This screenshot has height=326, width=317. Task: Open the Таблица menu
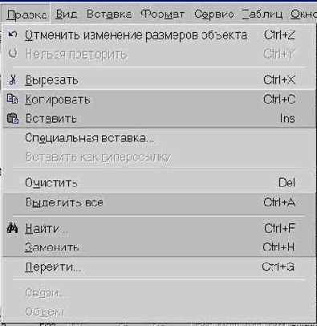[262, 14]
